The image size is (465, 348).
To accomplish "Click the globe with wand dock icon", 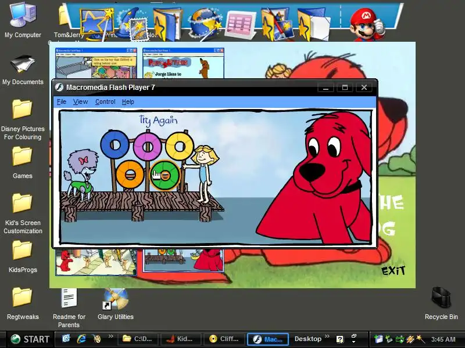I will point(205,24).
